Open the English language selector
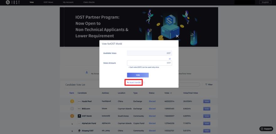The height and width of the screenshot is (134, 276). (265, 2)
